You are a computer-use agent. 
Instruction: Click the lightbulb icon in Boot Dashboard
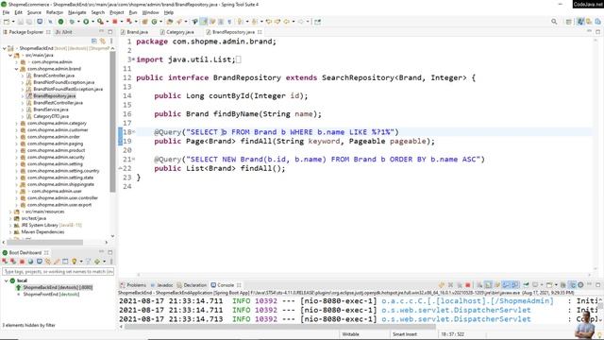click(x=74, y=262)
